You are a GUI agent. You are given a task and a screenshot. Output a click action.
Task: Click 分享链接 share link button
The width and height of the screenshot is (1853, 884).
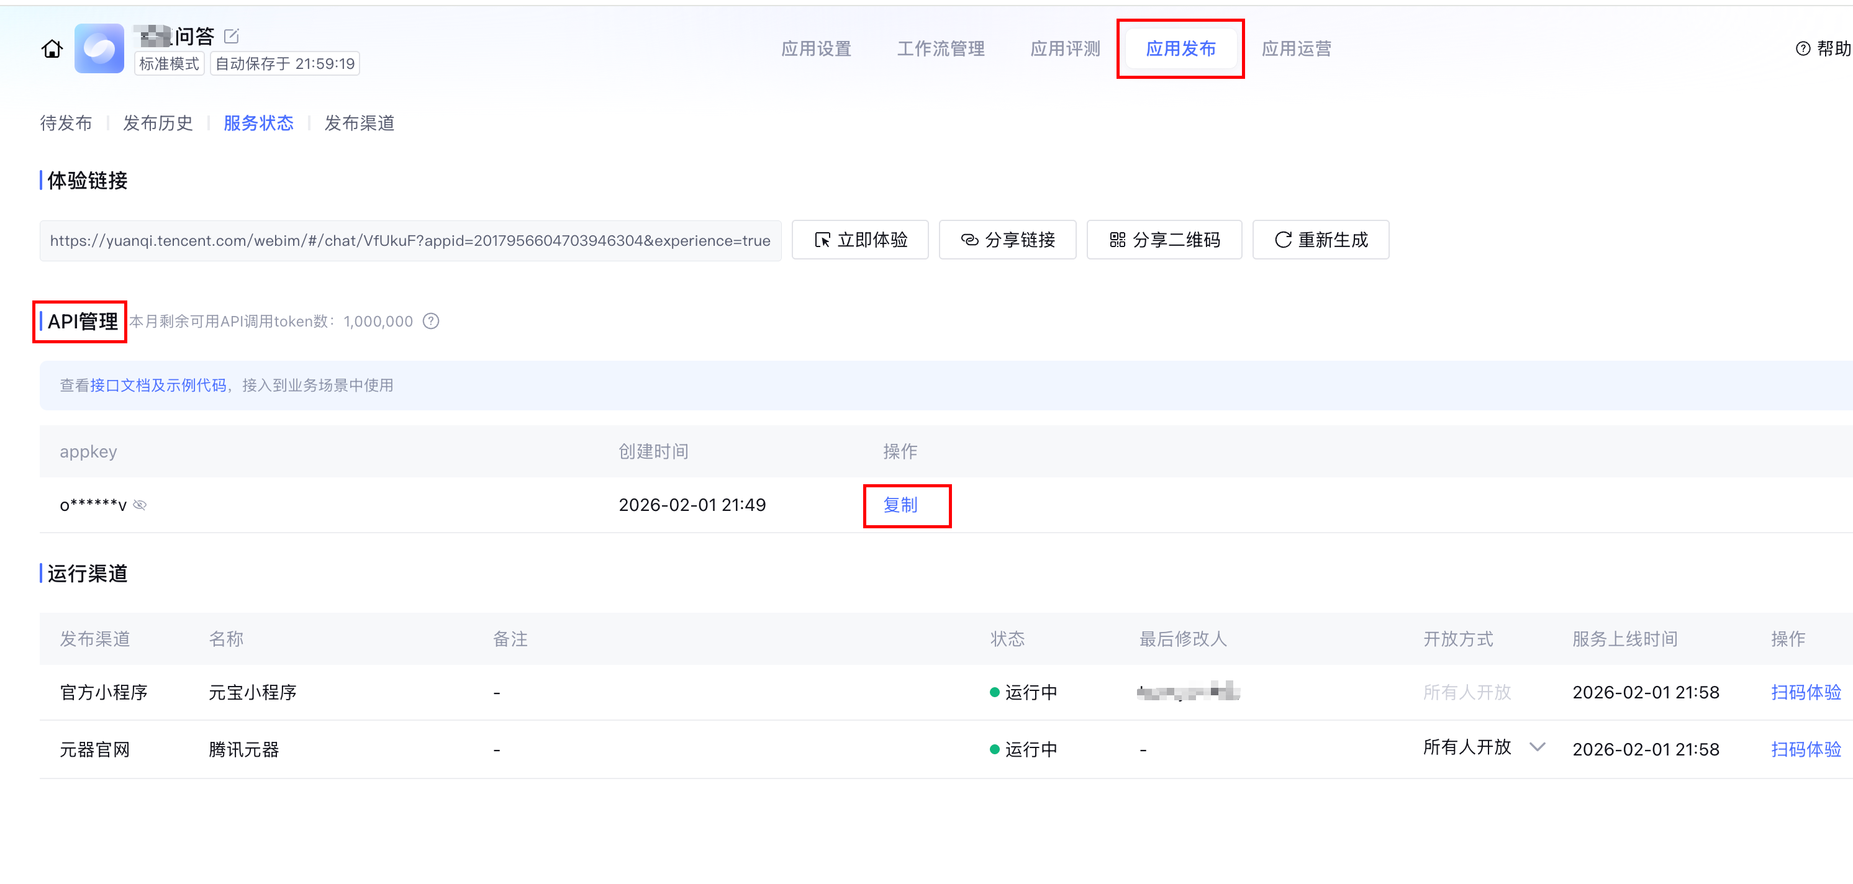(1007, 240)
